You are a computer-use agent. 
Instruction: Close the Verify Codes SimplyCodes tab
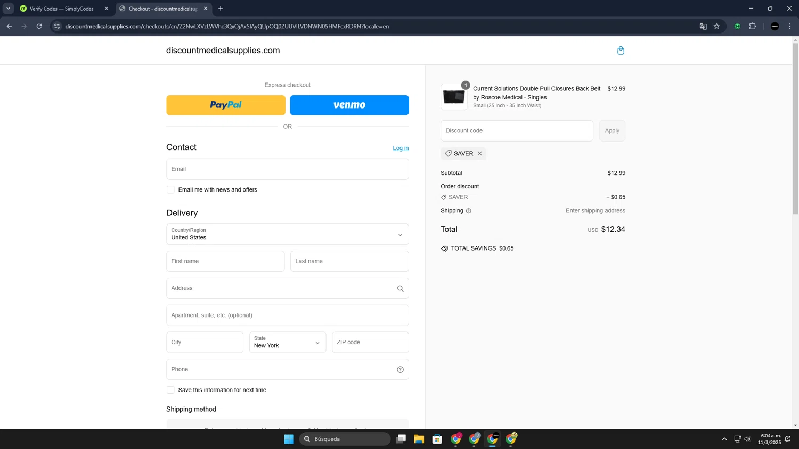pos(107,9)
